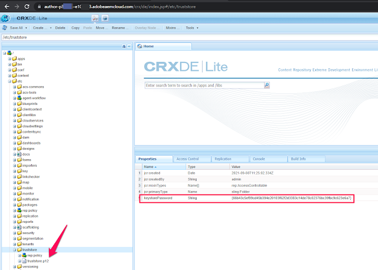This screenshot has width=378, height=270.
Task: Click the Create toolbar button
Action: click(x=40, y=28)
